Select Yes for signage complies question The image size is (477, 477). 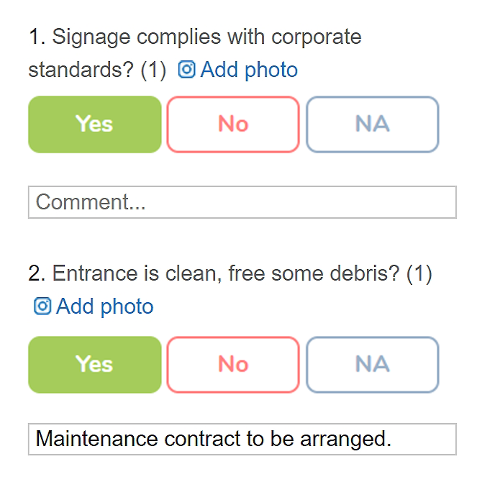click(x=95, y=124)
